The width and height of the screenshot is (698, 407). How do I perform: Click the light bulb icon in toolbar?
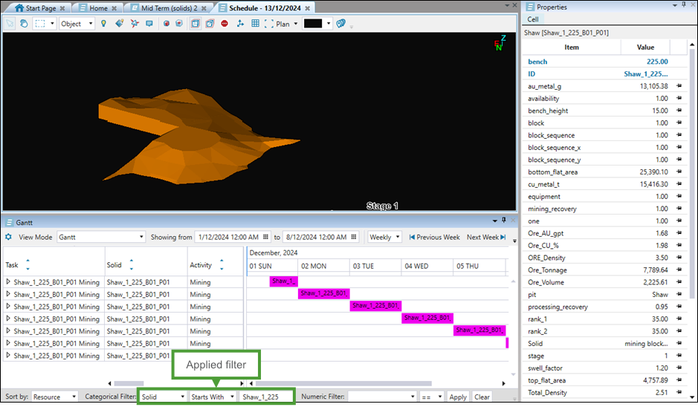103,24
